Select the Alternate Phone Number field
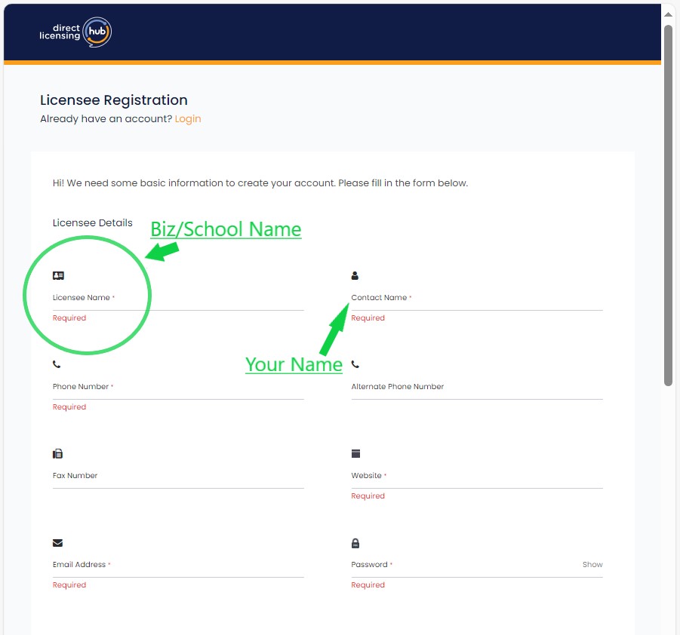The width and height of the screenshot is (680, 635). pos(477,387)
